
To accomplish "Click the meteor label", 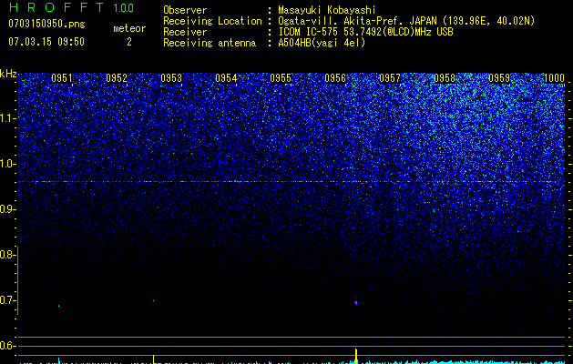I will coord(129,28).
